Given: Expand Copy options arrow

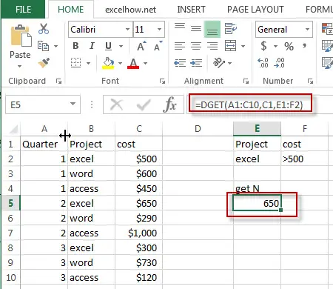Looking at the screenshot, I should [x=55, y=46].
